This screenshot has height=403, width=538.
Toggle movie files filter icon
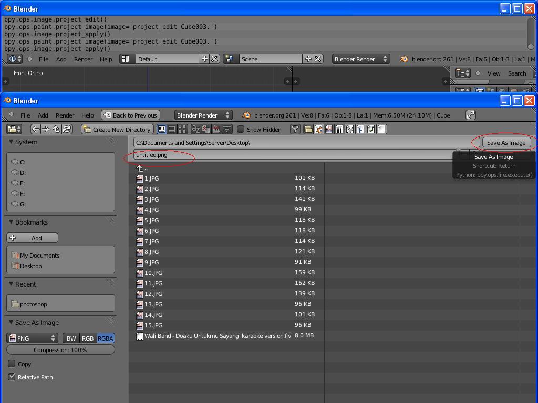(339, 129)
